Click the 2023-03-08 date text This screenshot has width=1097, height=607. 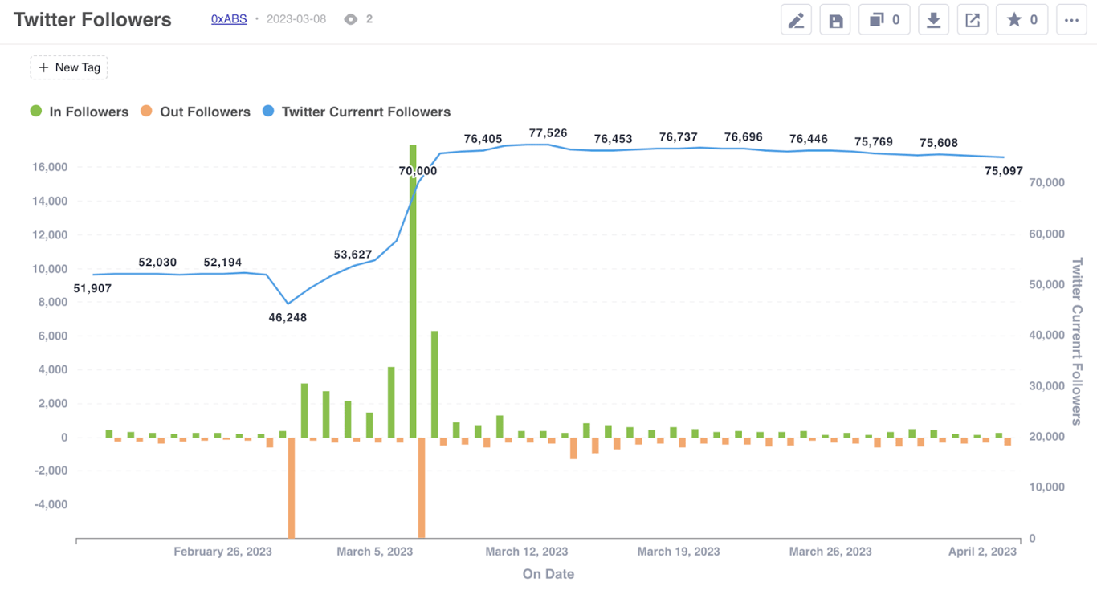click(x=296, y=19)
